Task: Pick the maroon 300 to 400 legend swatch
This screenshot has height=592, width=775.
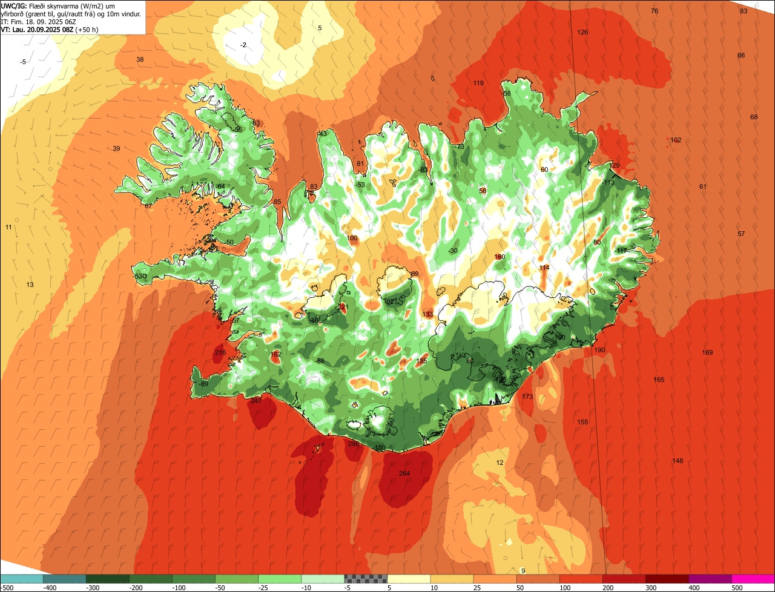Action: point(667,579)
